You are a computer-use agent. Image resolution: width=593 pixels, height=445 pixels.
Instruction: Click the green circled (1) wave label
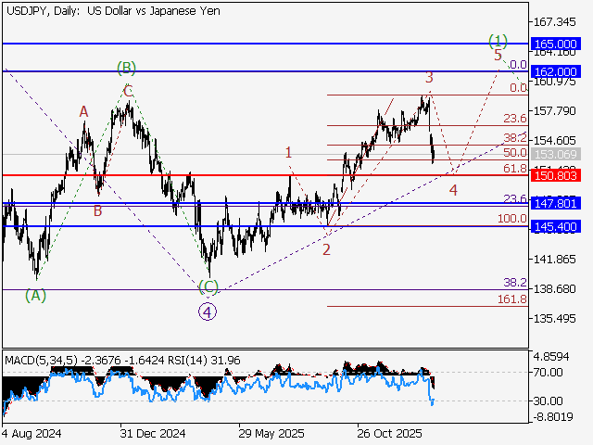pos(498,40)
